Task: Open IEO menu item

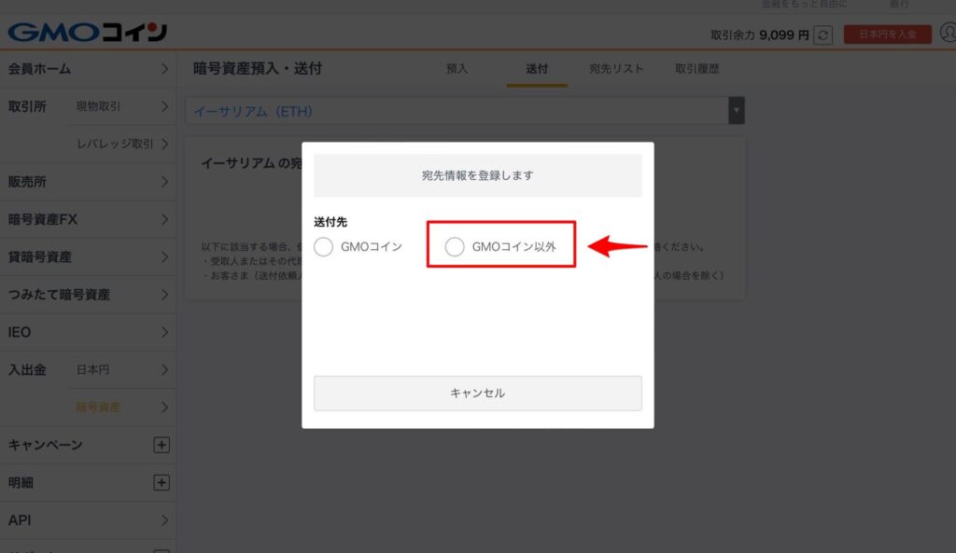Action: [88, 333]
